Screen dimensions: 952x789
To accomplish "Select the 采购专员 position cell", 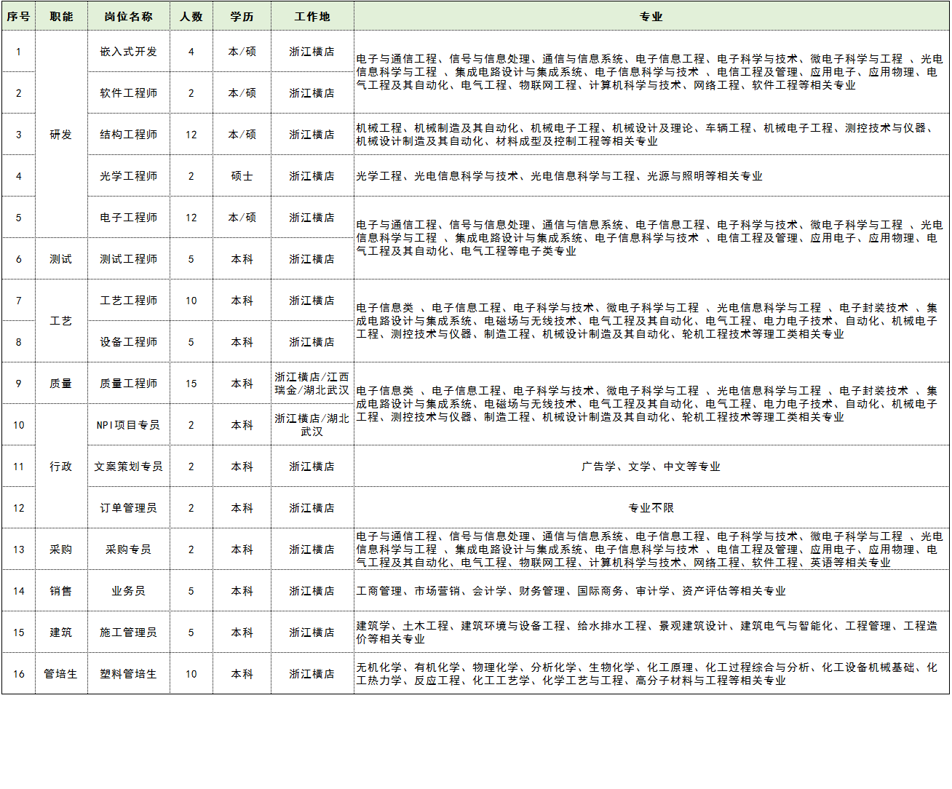I will pos(128,550).
